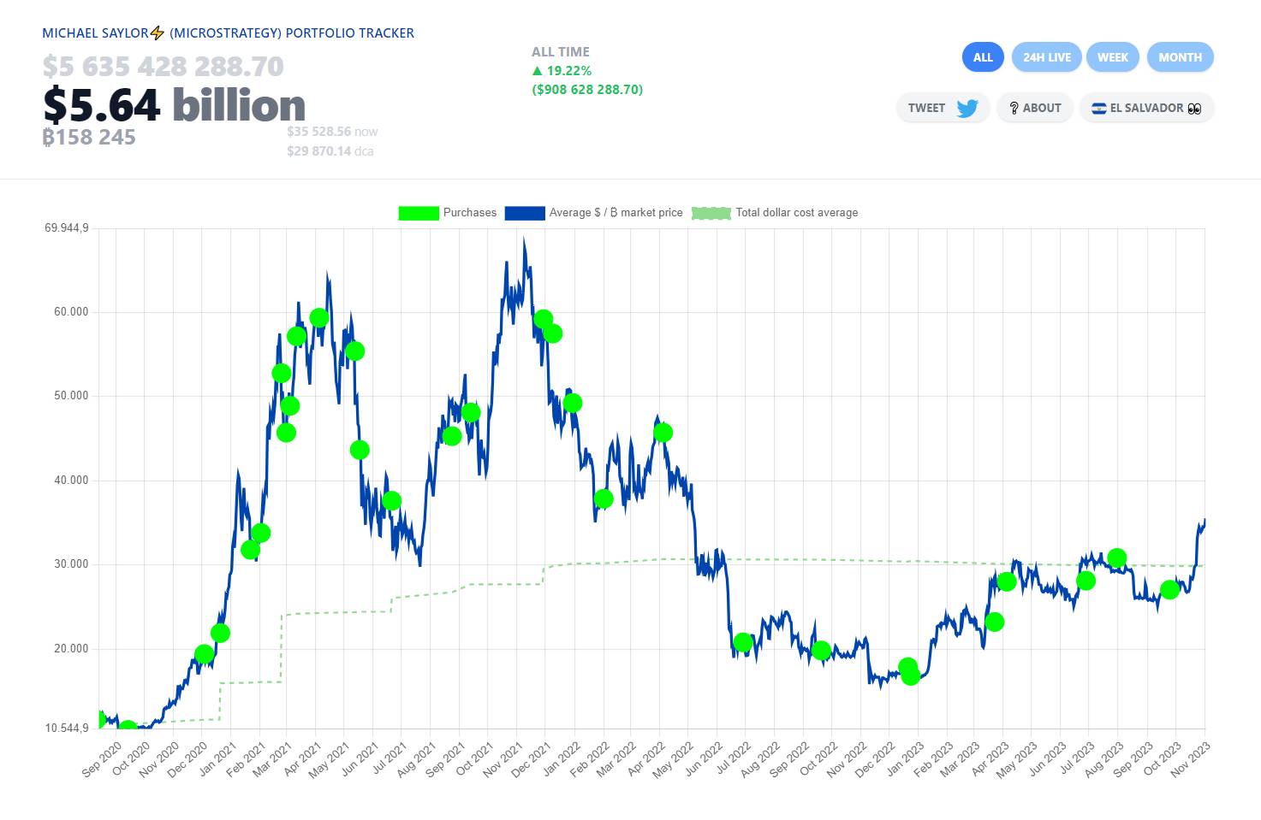Viewport: 1261px width, 820px height.
Task: Click the "20.000" y-axis label
Action: (71, 649)
